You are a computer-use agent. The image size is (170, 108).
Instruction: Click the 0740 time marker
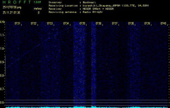point(164,23)
